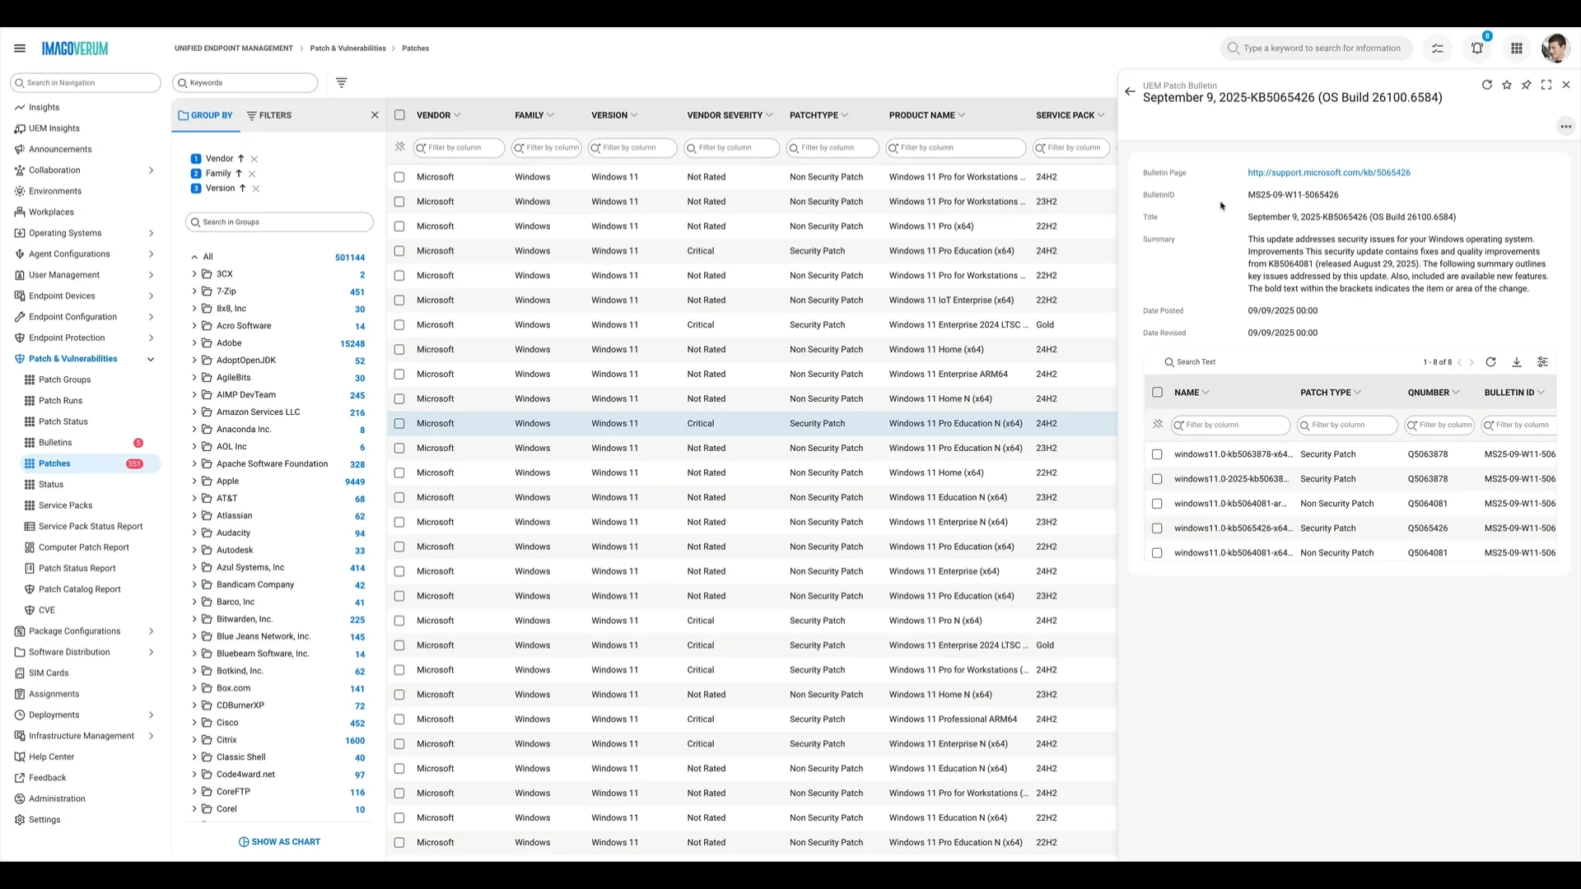Open bulletin list column settings
1581x889 pixels.
click(x=1543, y=362)
